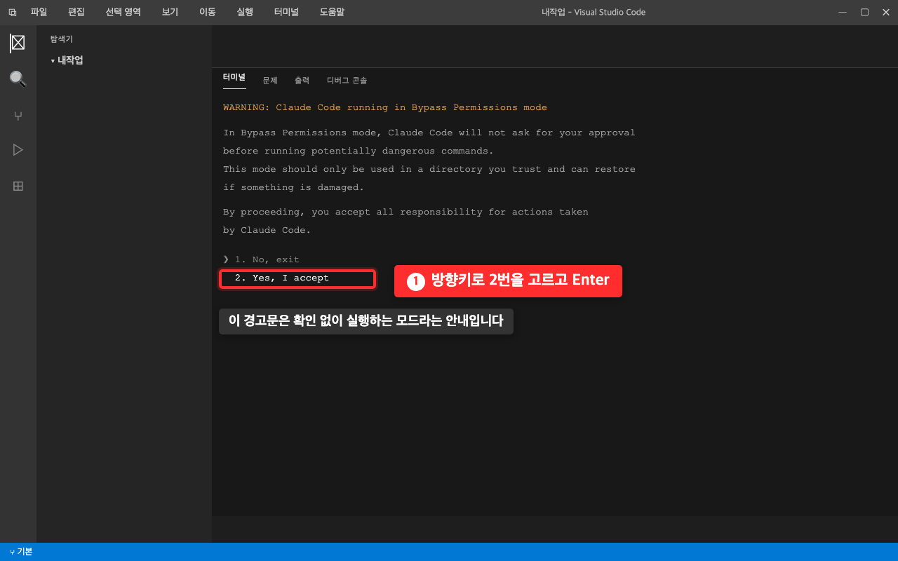Open the 보기 menu
This screenshot has width=898, height=561.
(x=170, y=12)
